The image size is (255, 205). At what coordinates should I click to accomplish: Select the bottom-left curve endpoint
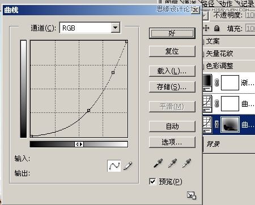[32, 136]
